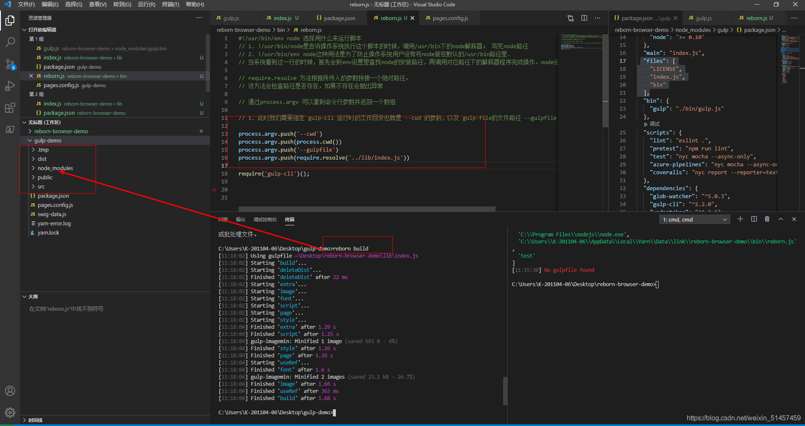805x426 pixels.
Task: Open the Search view in activity bar
Action: [x=10, y=42]
